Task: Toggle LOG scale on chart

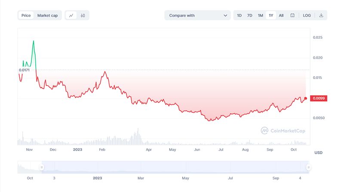Action: [307, 15]
